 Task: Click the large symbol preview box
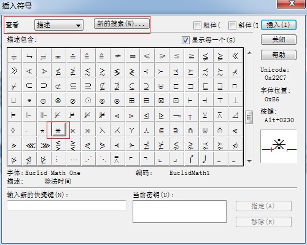click(x=279, y=146)
